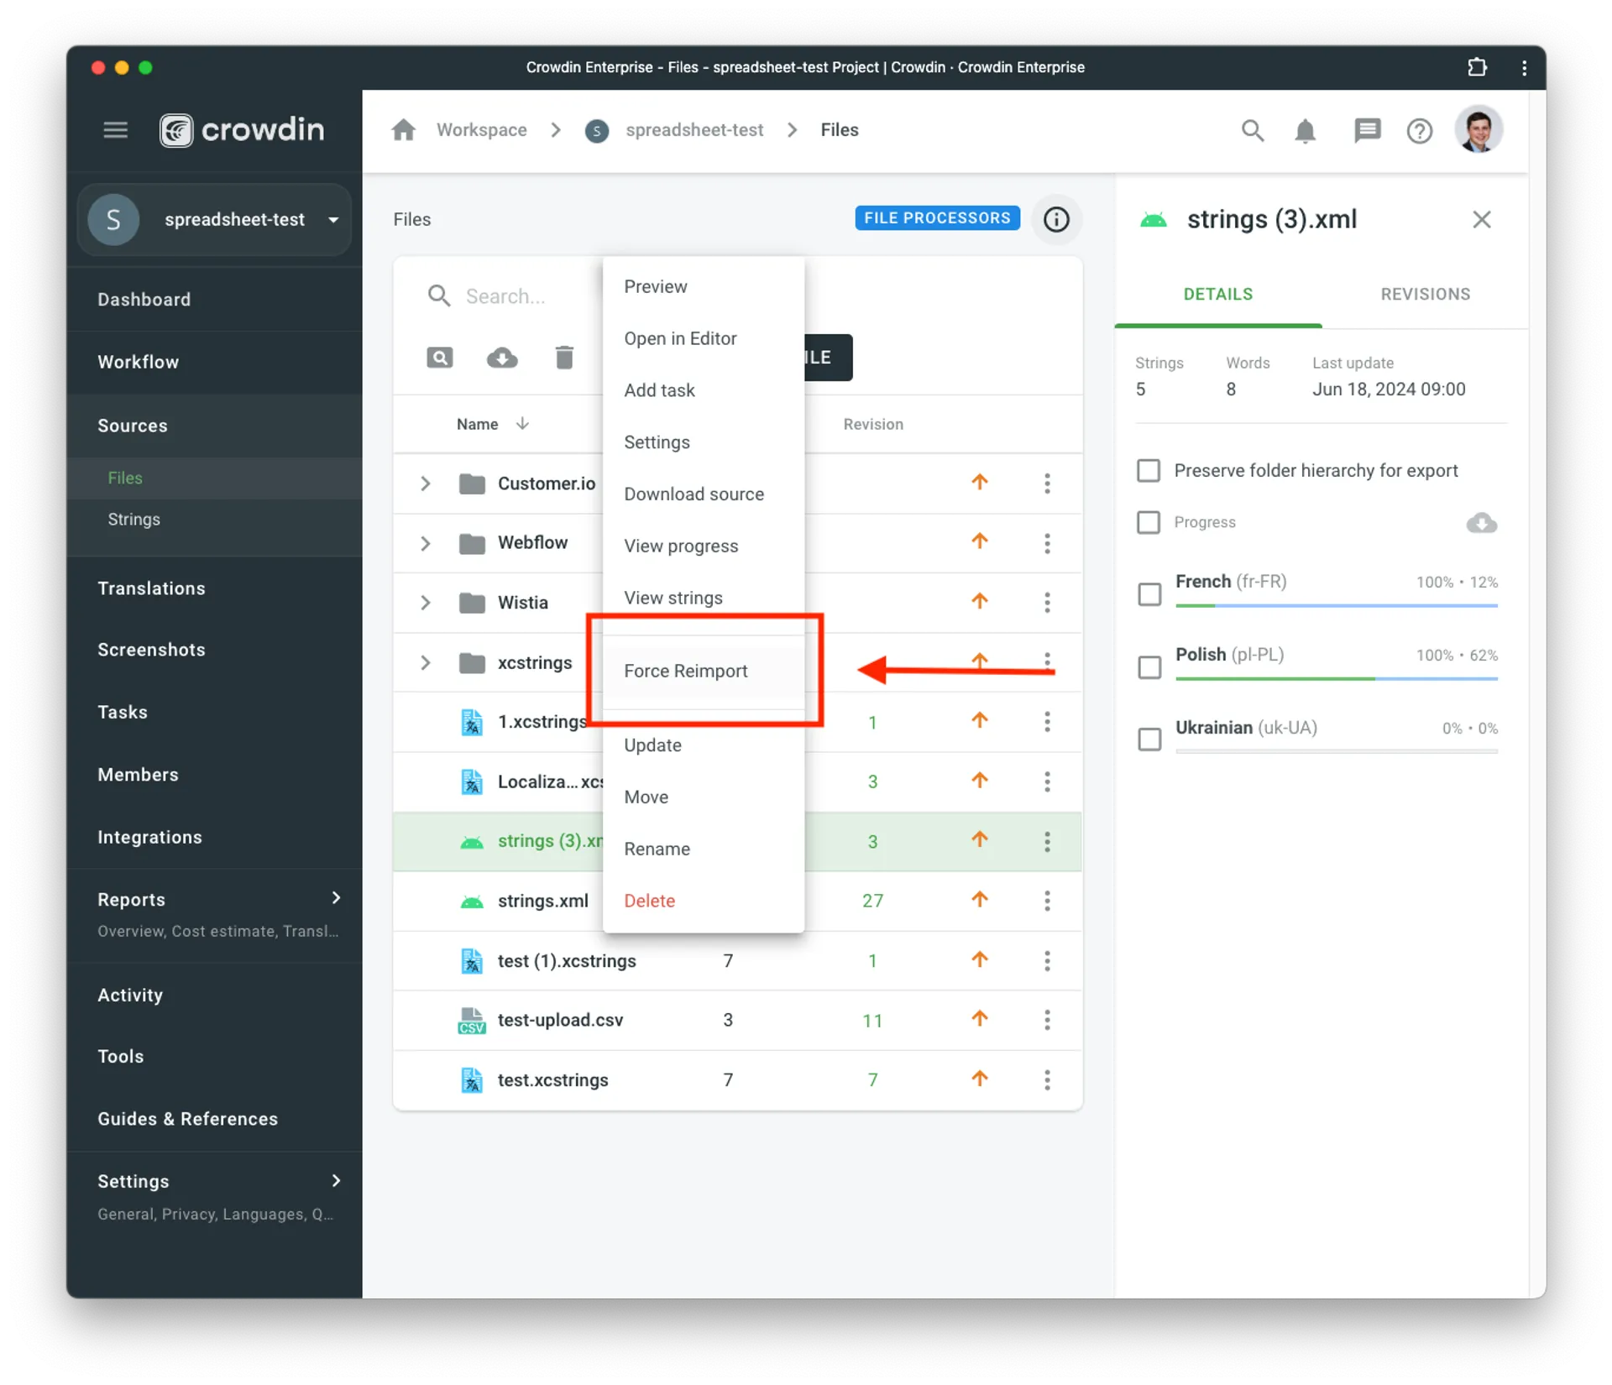Open more options for test-upload.csv

(1047, 1019)
